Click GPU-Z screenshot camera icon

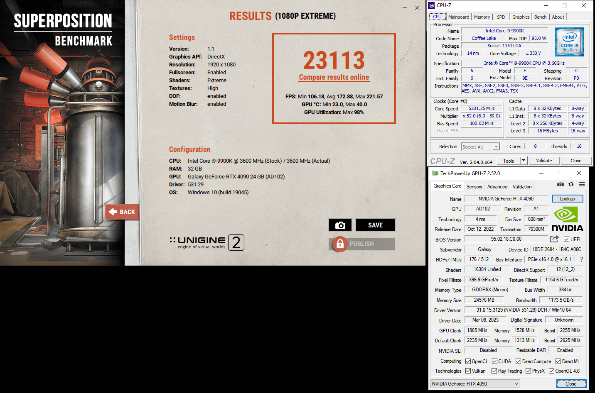point(561,184)
